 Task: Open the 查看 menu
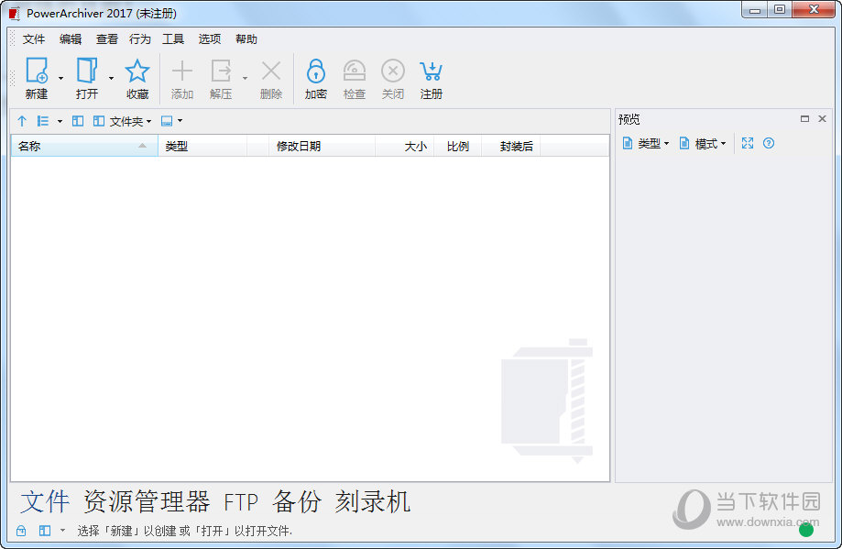106,39
